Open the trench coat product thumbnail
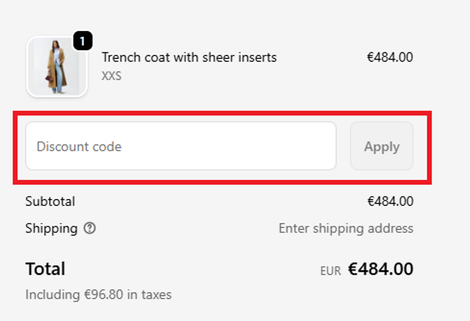The width and height of the screenshot is (470, 321). [56, 67]
